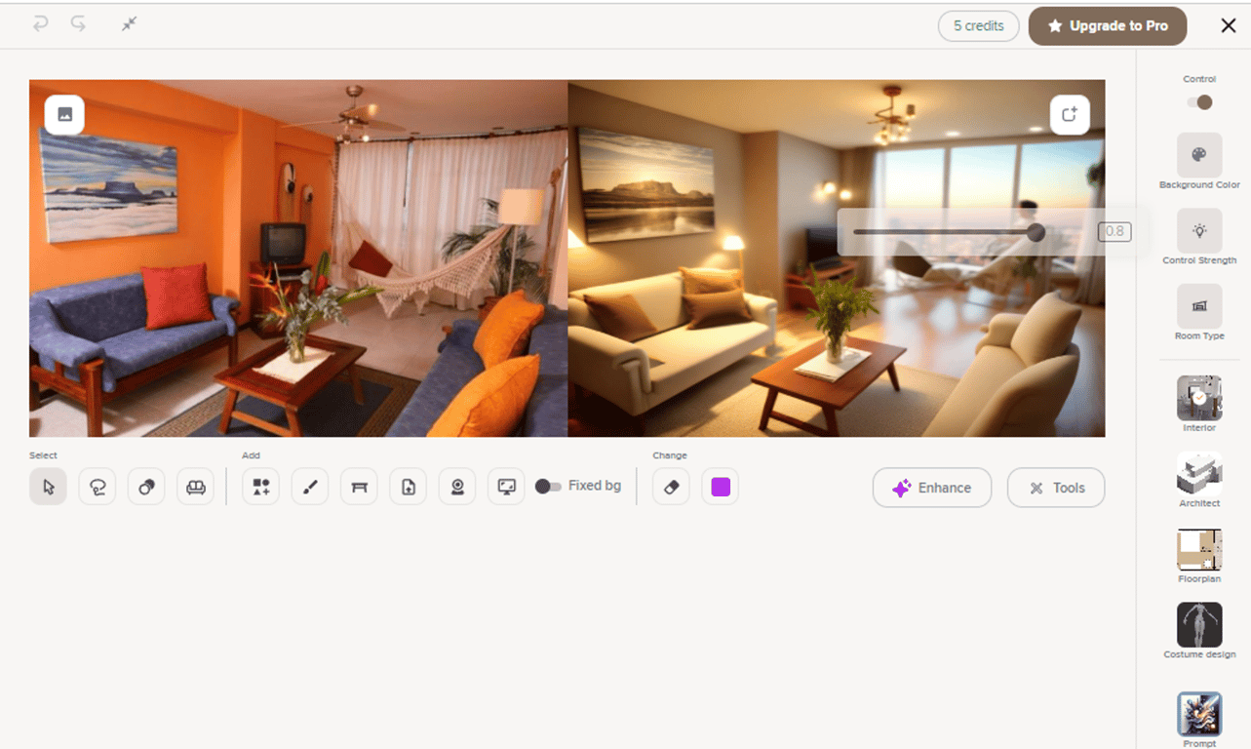The width and height of the screenshot is (1251, 749).
Task: Activate the lasso selection tool
Action: pos(98,487)
